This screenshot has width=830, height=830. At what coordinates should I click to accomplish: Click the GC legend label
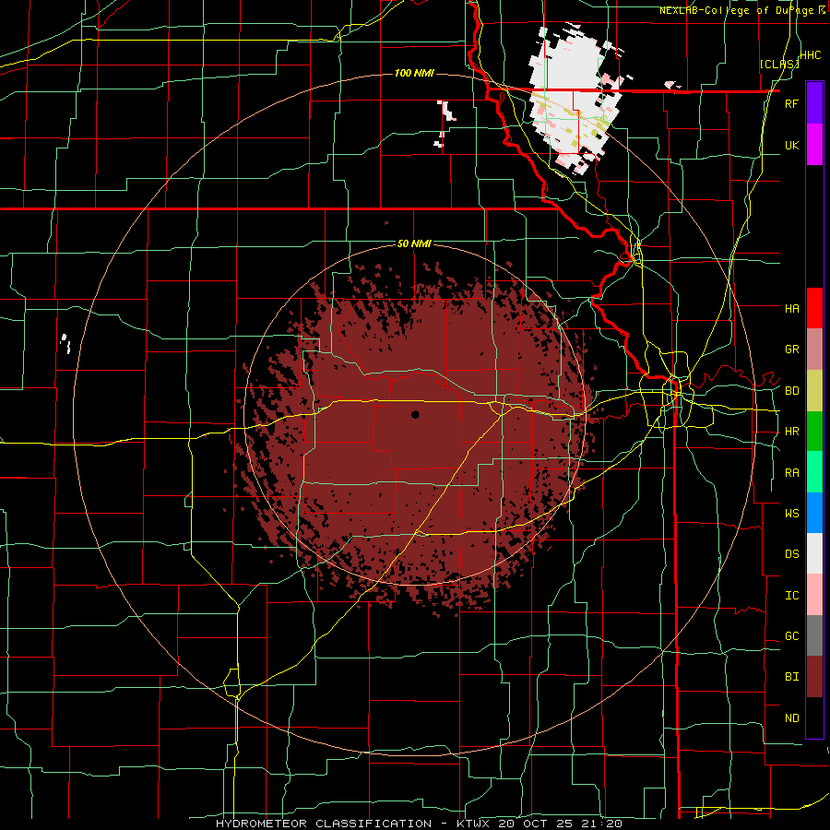791,636
